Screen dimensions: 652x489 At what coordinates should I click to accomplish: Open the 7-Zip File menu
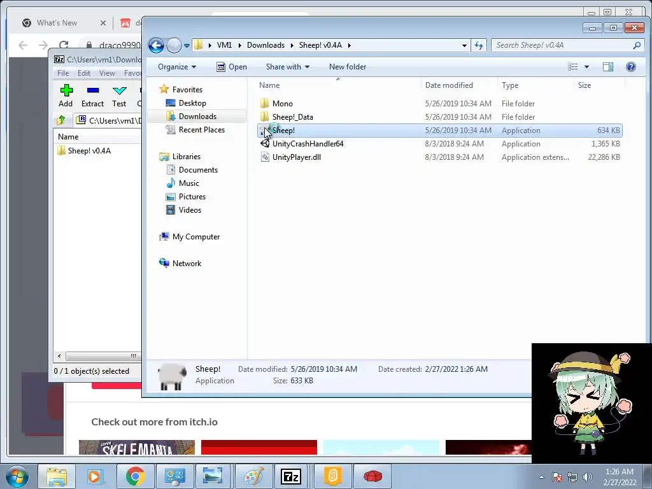(x=63, y=73)
